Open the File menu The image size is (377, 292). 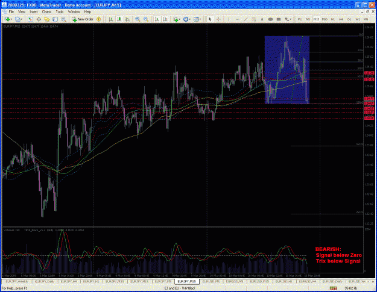pyautogui.click(x=11, y=12)
